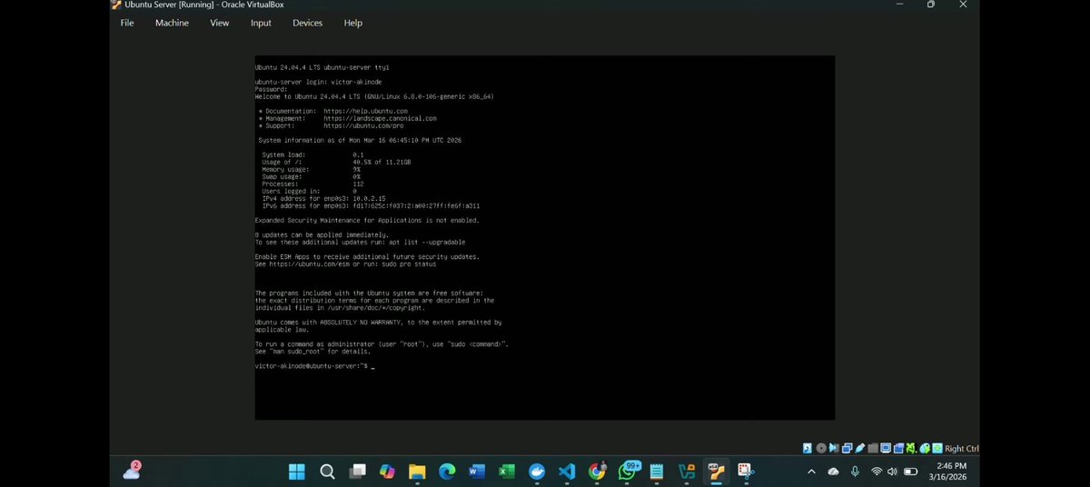Click the audio status icon in VM status bar
The height and width of the screenshot is (487, 1090).
coord(834,448)
